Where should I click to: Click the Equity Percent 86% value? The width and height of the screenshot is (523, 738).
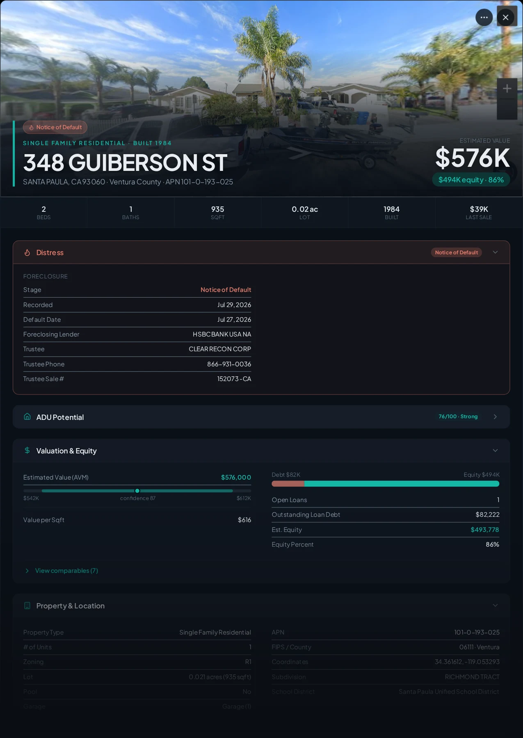(x=492, y=544)
